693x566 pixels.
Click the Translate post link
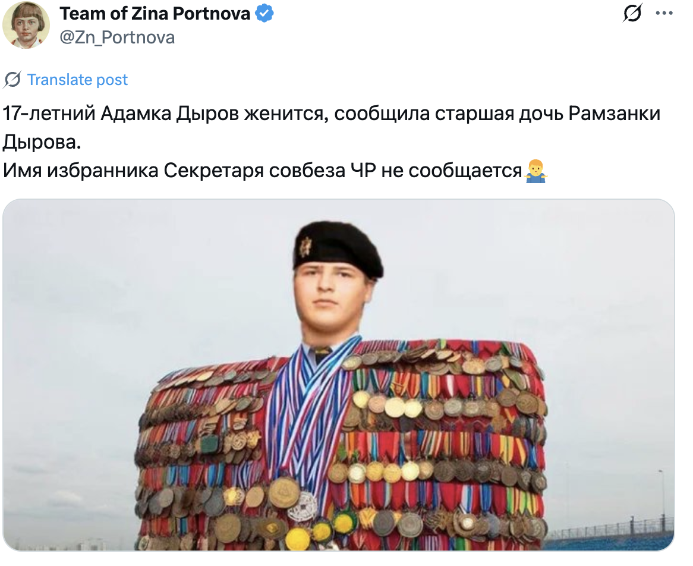(x=77, y=80)
